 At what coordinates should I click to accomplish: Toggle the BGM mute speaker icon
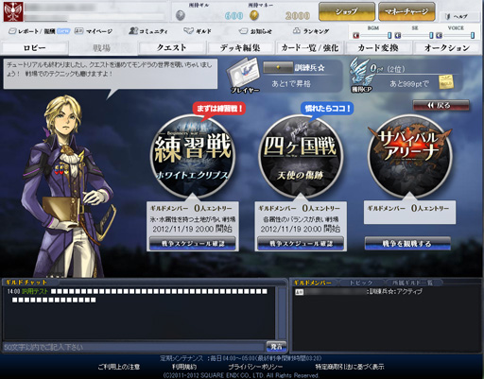[356, 36]
